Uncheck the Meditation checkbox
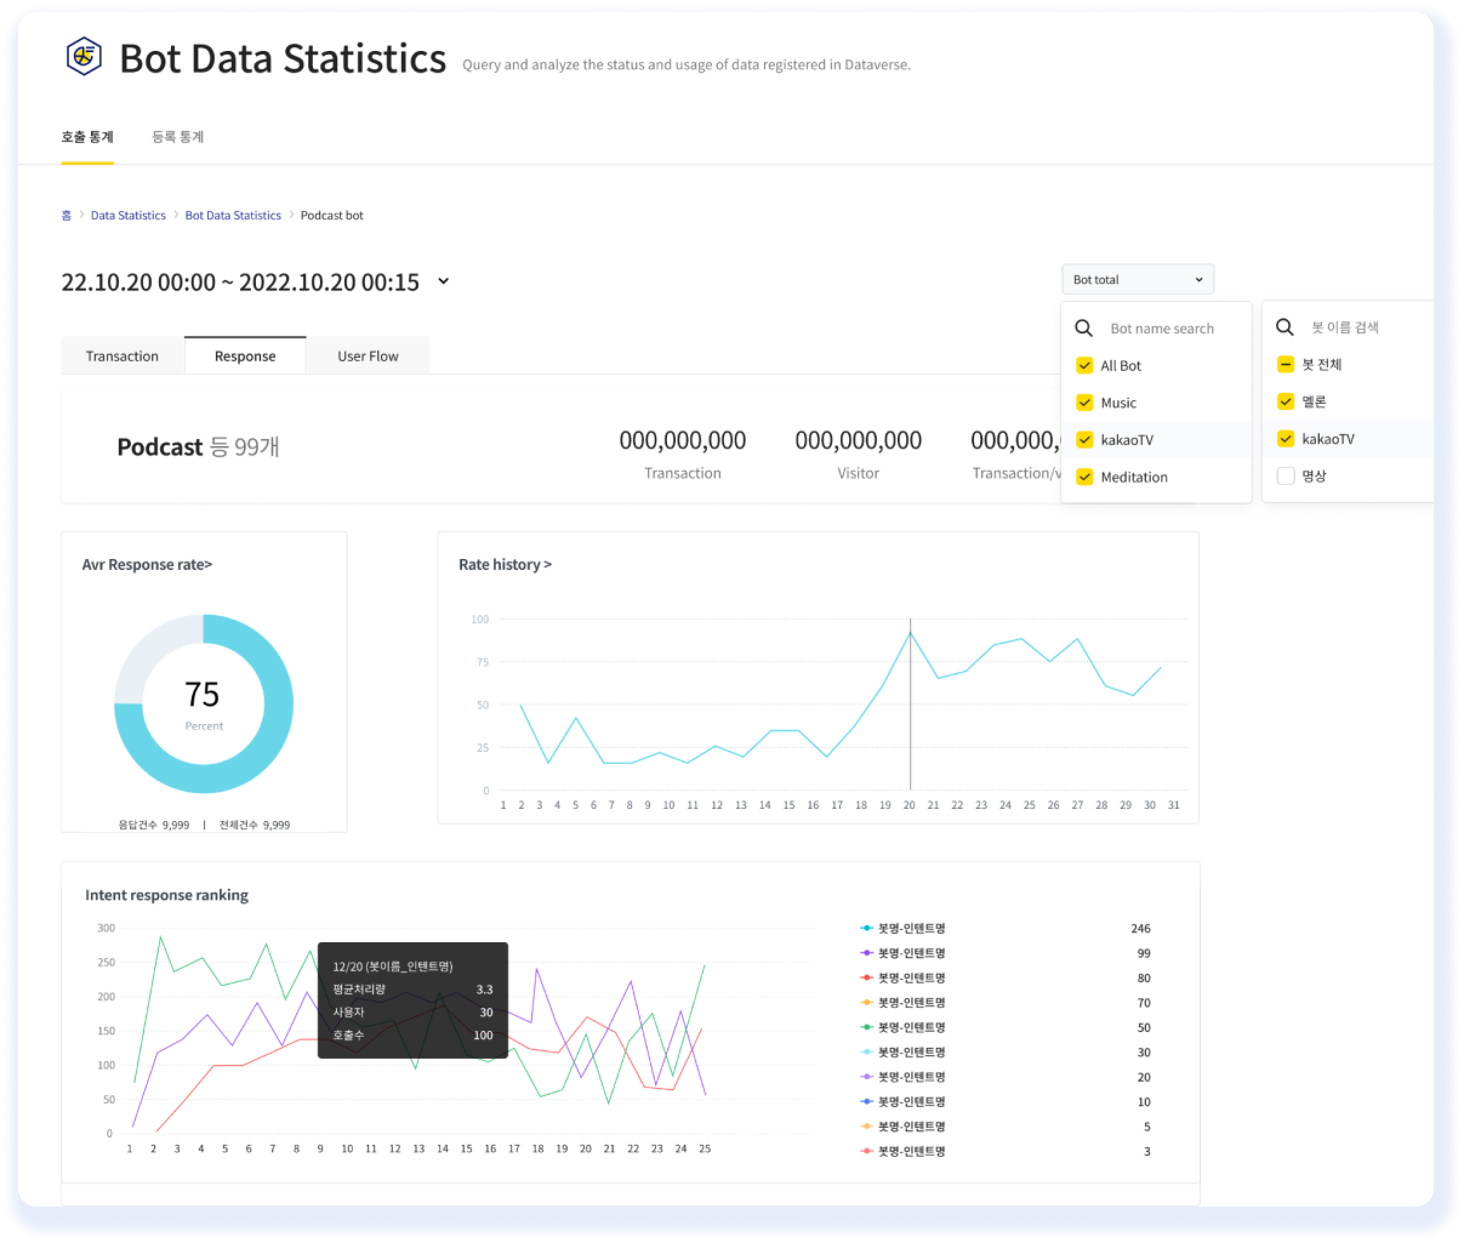Viewport: 1464px width, 1243px height. (x=1084, y=477)
